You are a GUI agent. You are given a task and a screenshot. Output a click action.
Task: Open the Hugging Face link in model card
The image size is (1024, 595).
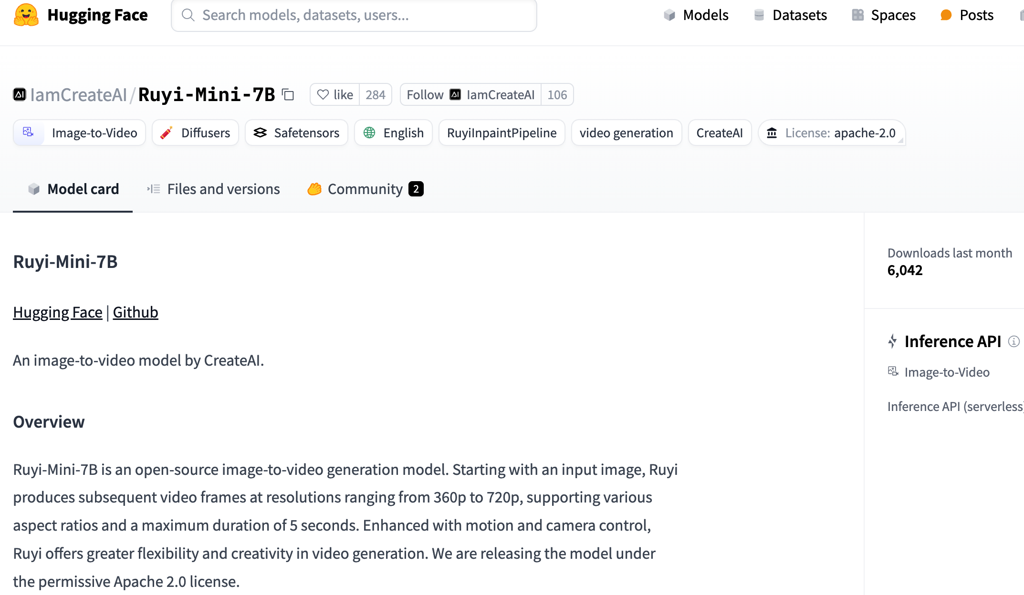pos(58,312)
